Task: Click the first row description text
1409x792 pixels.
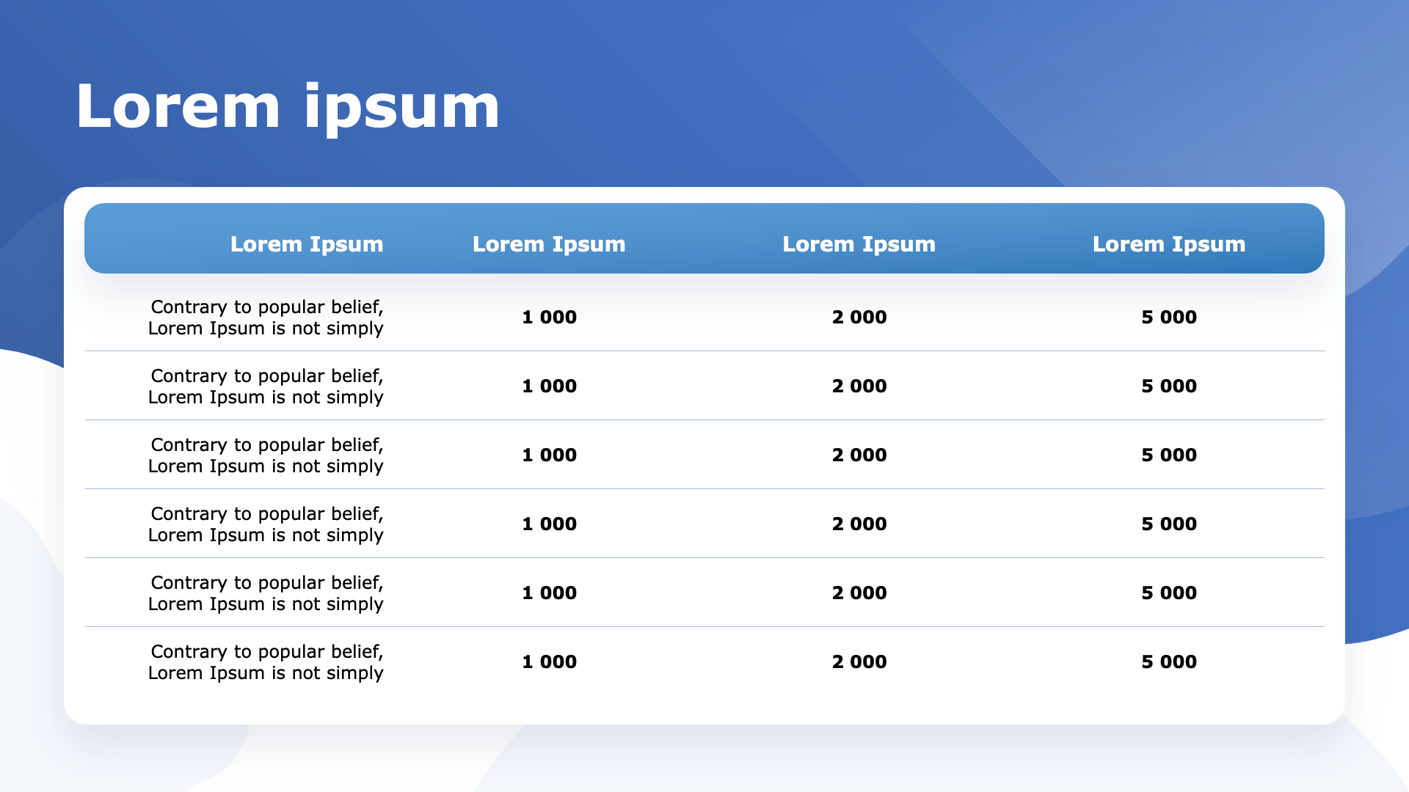Action: pos(266,318)
